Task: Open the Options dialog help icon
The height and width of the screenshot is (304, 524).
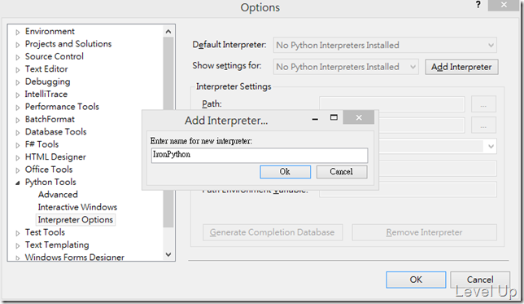Action: pyautogui.click(x=478, y=5)
